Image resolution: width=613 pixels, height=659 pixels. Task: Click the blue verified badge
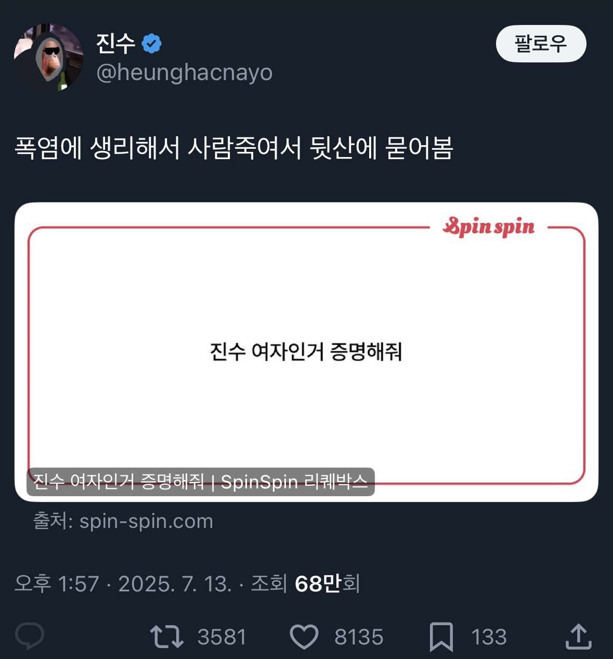pyautogui.click(x=151, y=44)
